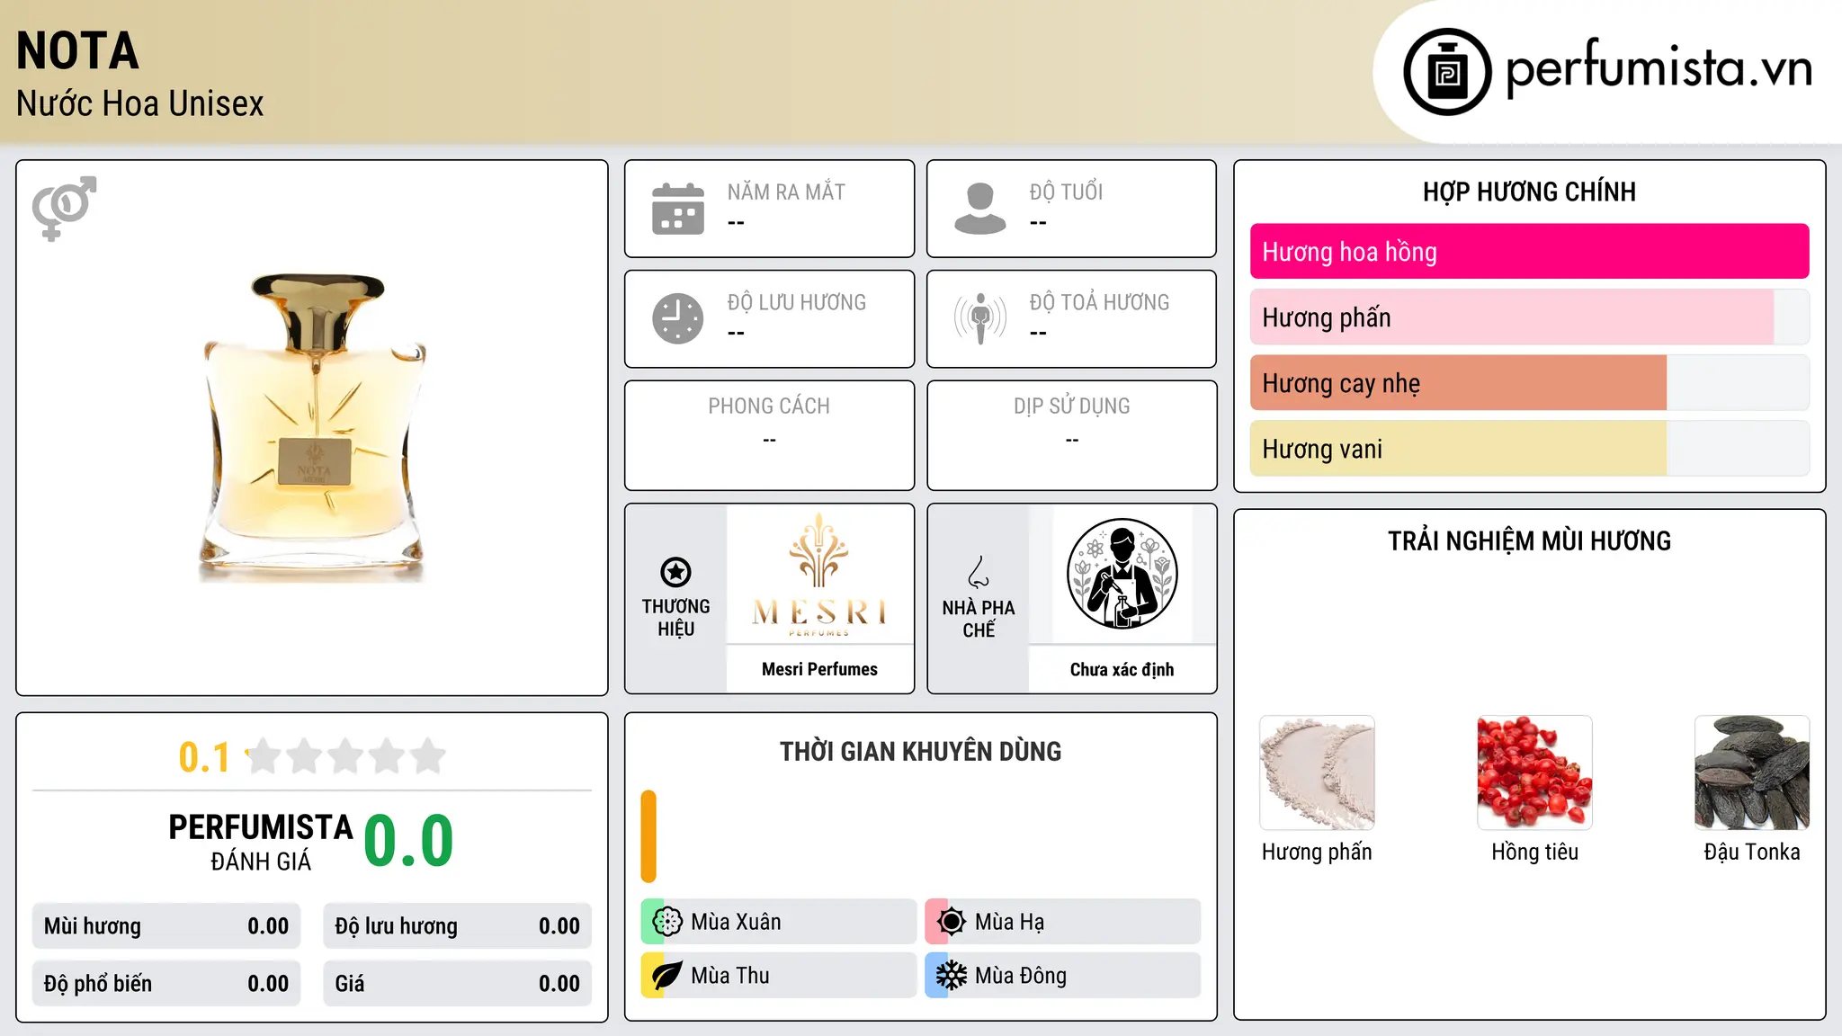Click the five-star rating row

pos(346,756)
